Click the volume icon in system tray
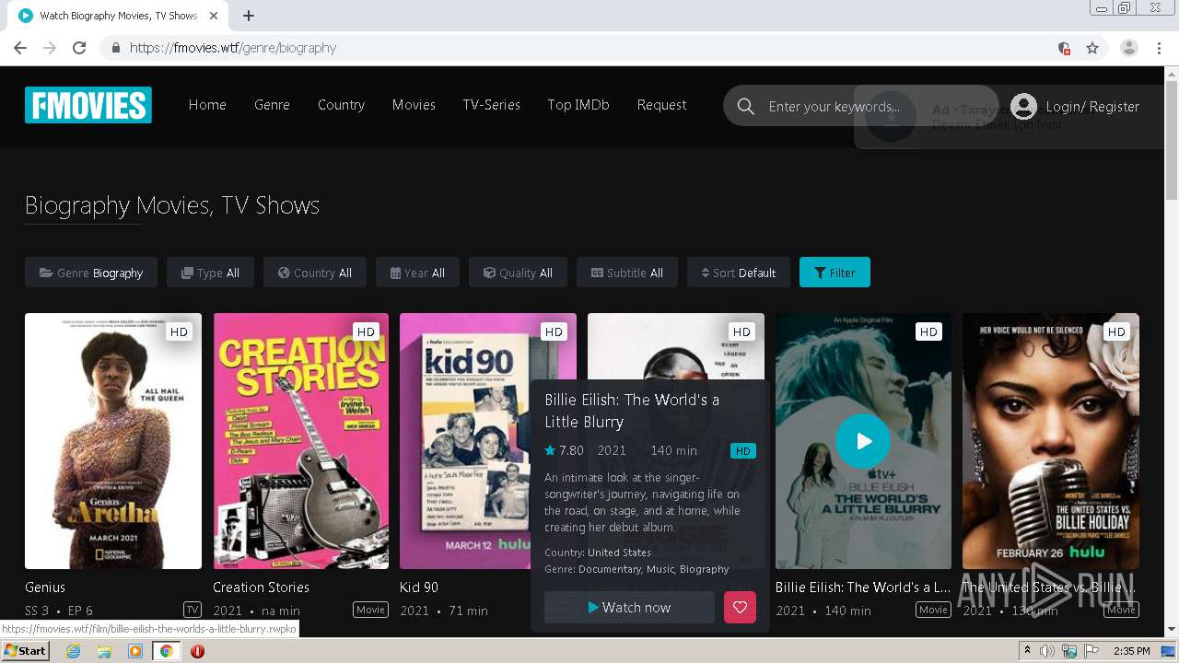This screenshot has width=1179, height=663. (x=1046, y=651)
